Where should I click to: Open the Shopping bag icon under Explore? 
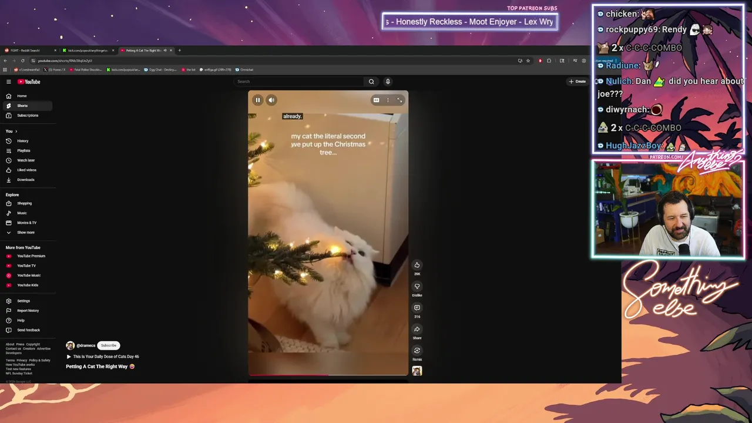pos(9,203)
